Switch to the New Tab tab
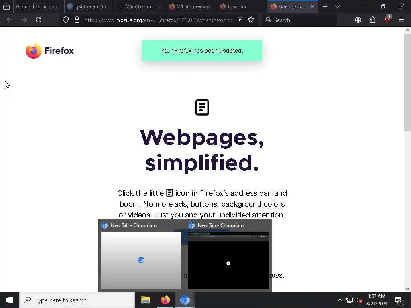This screenshot has width=411, height=308. (x=242, y=6)
